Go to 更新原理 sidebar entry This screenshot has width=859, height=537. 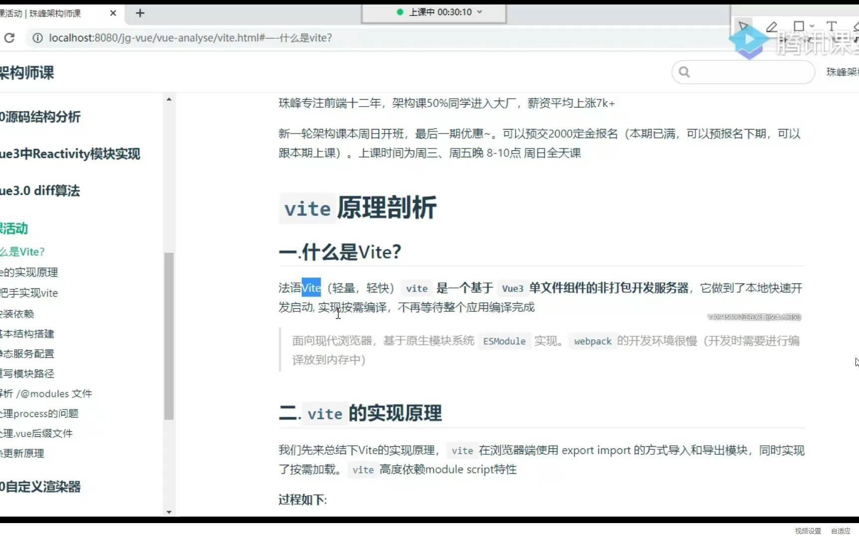(22, 453)
